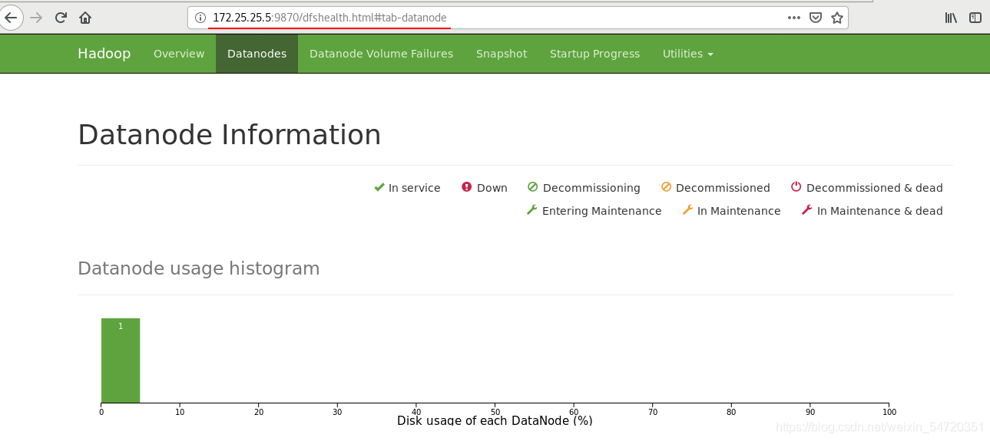The height and width of the screenshot is (441, 990).
Task: Click the 'Datanode Information' heading
Action: [x=230, y=135]
